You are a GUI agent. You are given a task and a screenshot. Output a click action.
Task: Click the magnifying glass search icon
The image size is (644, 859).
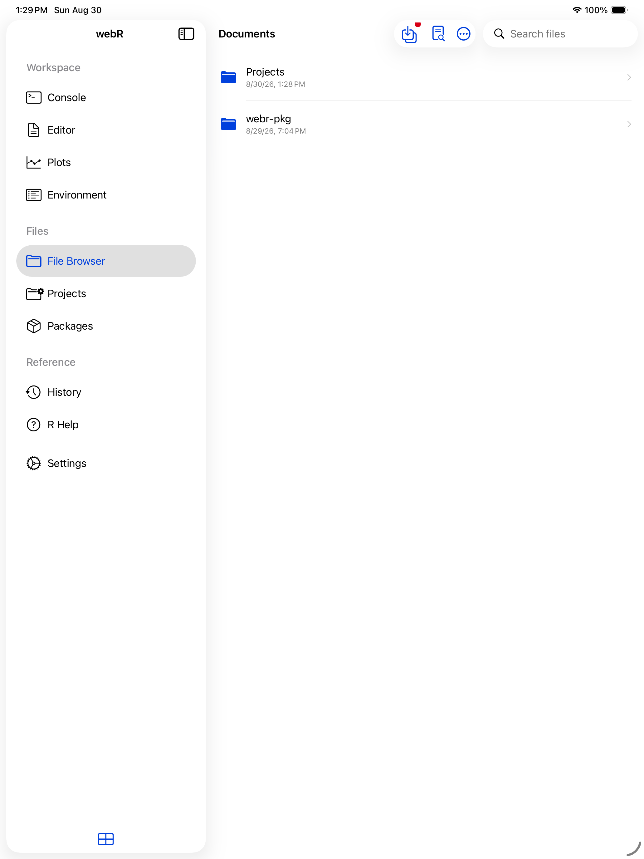pyautogui.click(x=499, y=34)
